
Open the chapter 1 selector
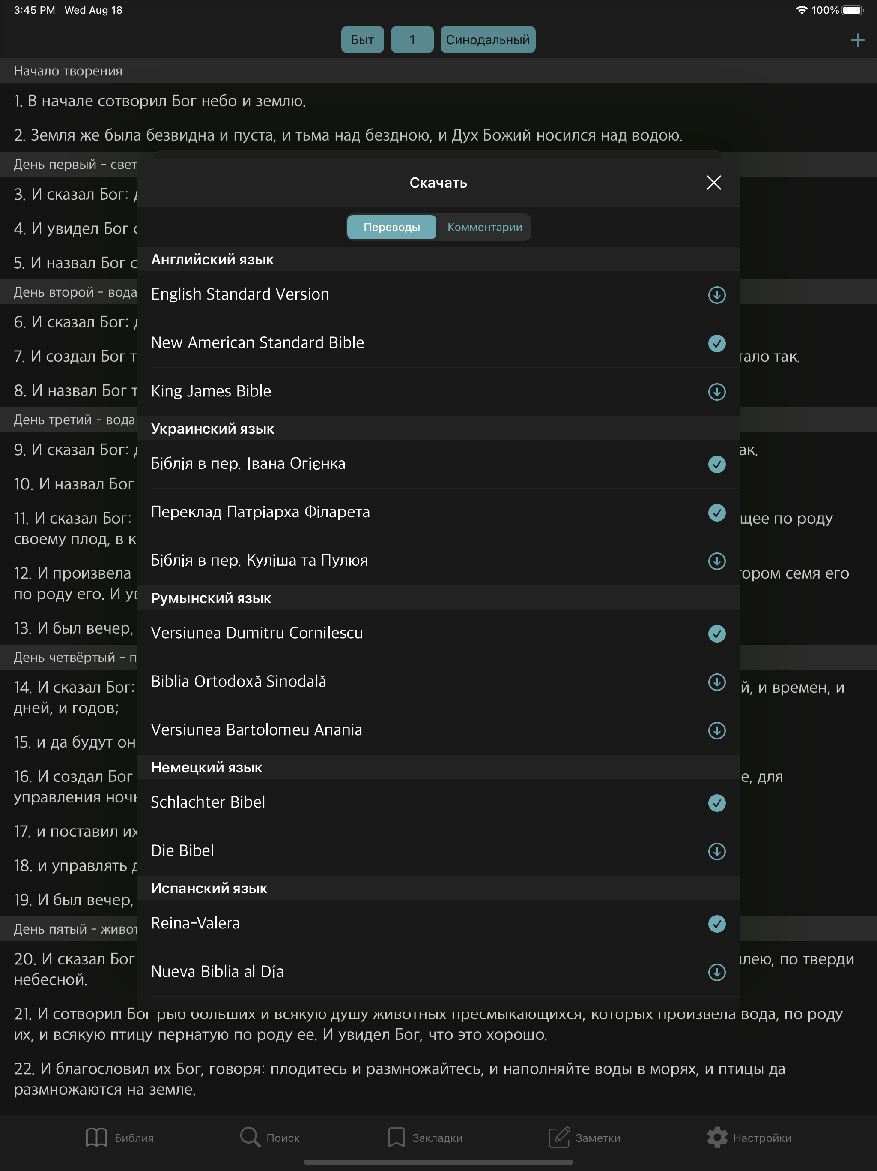412,40
